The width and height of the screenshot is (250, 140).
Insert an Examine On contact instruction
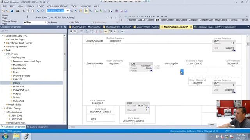pos(139,16)
